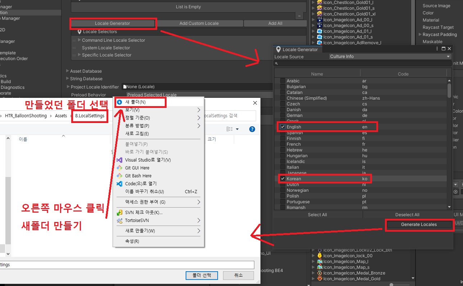Select the Icon_ChestIcon_Gold01_xl asset icon
The width and height of the screenshot is (463, 286).
pos(319,14)
